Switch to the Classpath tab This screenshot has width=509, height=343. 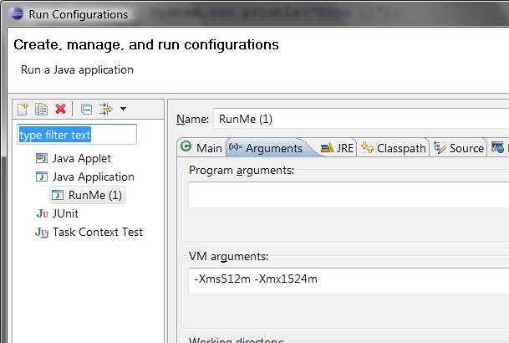pos(394,148)
